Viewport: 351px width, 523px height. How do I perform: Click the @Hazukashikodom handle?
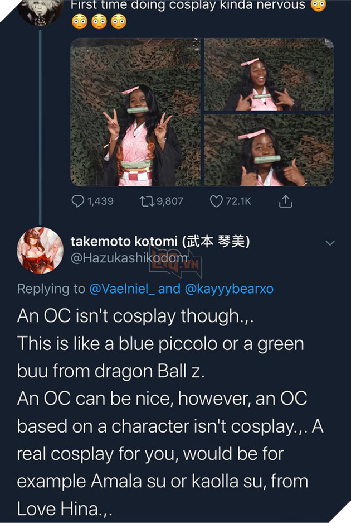coord(129,257)
